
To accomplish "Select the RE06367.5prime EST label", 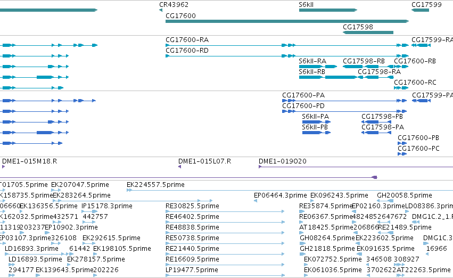I will (x=326, y=217).
